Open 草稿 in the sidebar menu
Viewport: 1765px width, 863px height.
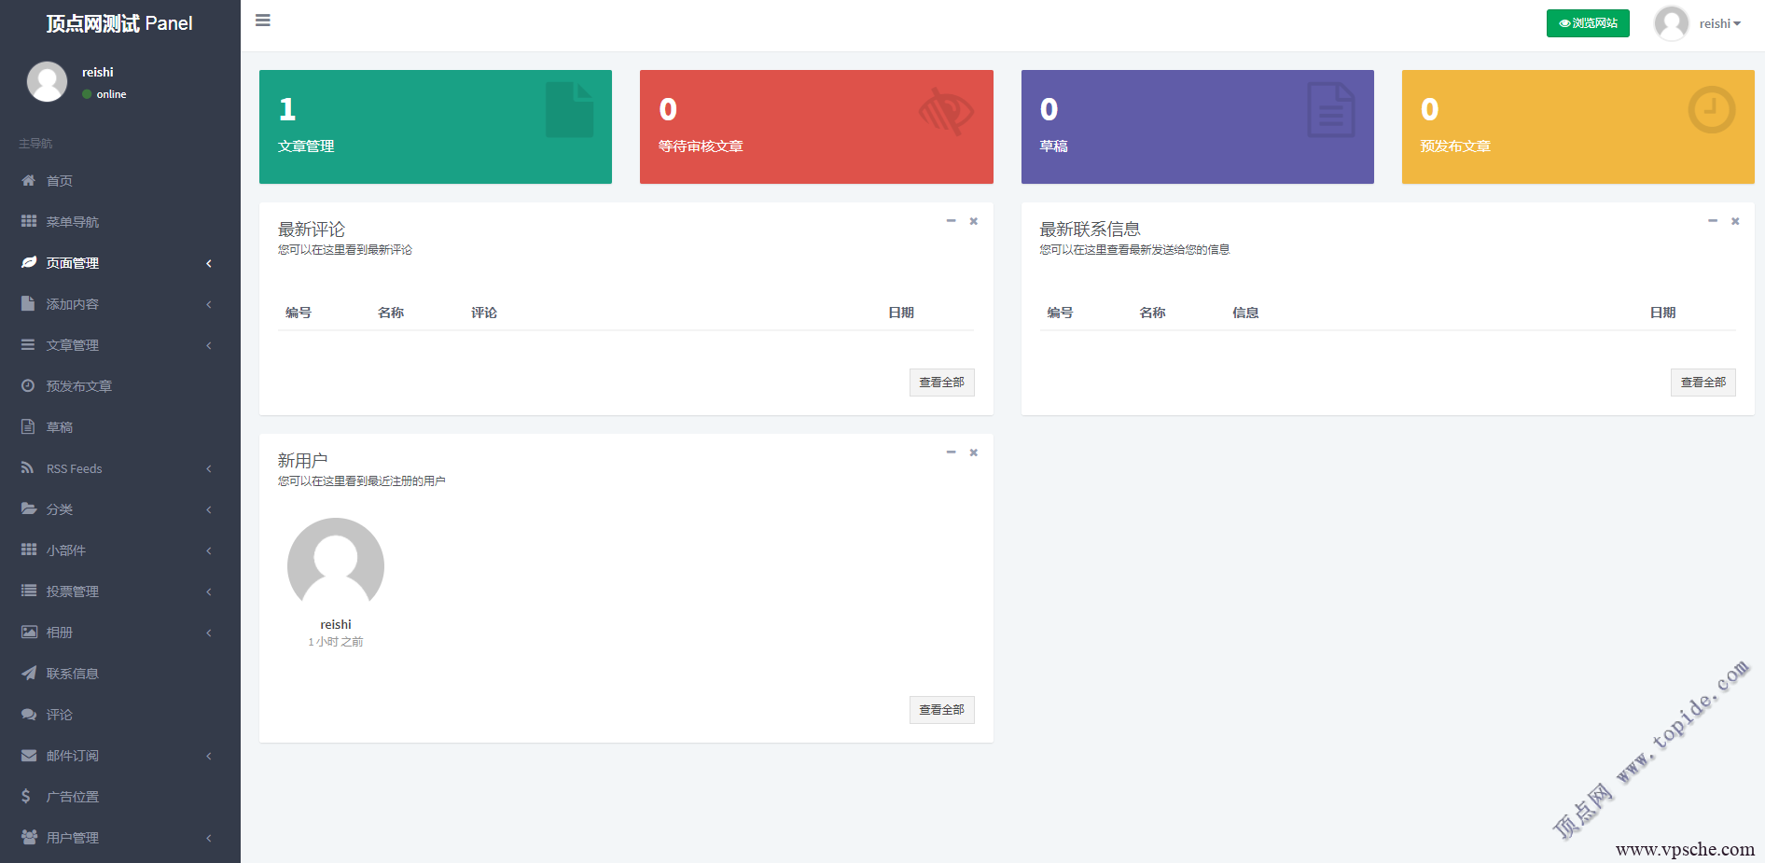(x=60, y=427)
